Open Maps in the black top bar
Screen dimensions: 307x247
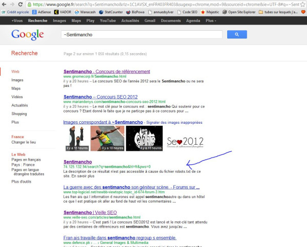point(76,20)
